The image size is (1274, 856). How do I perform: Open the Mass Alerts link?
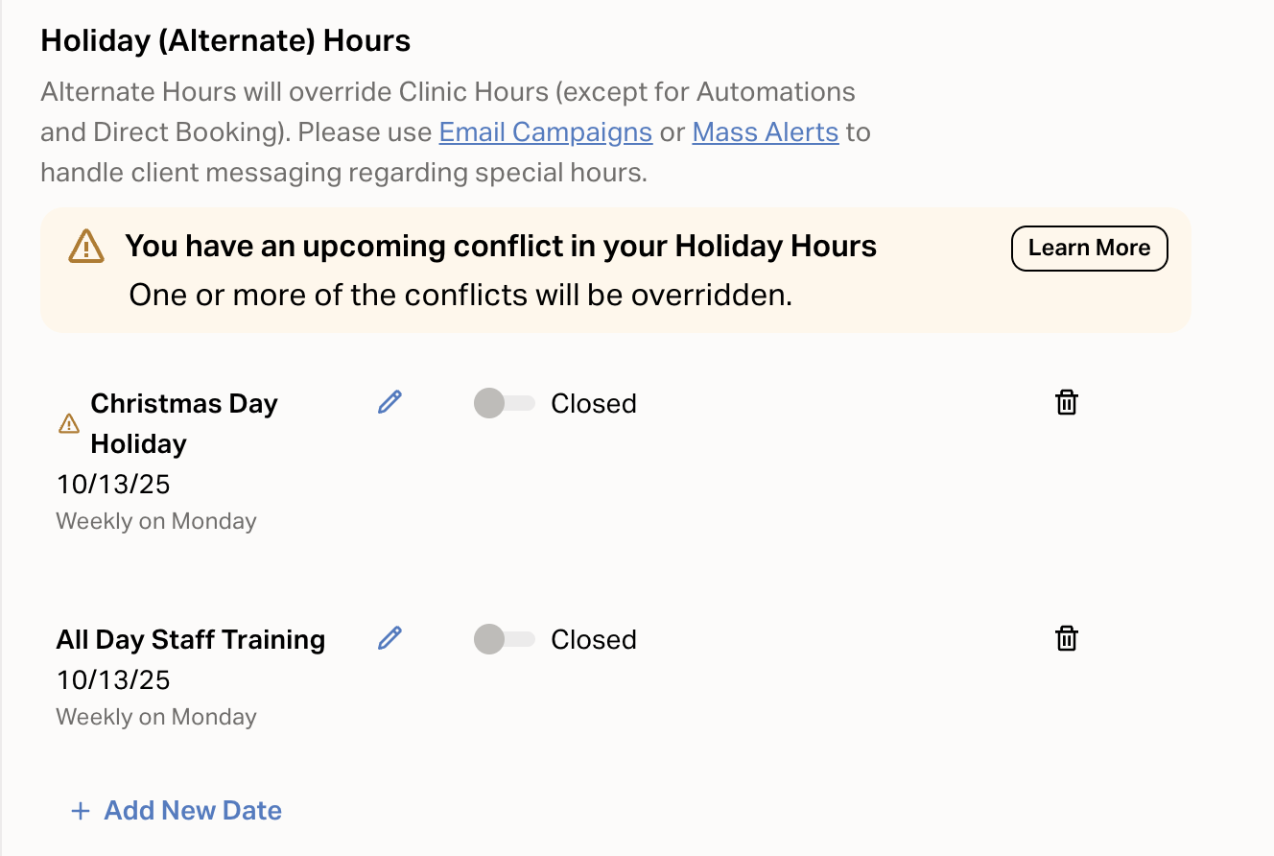click(765, 131)
